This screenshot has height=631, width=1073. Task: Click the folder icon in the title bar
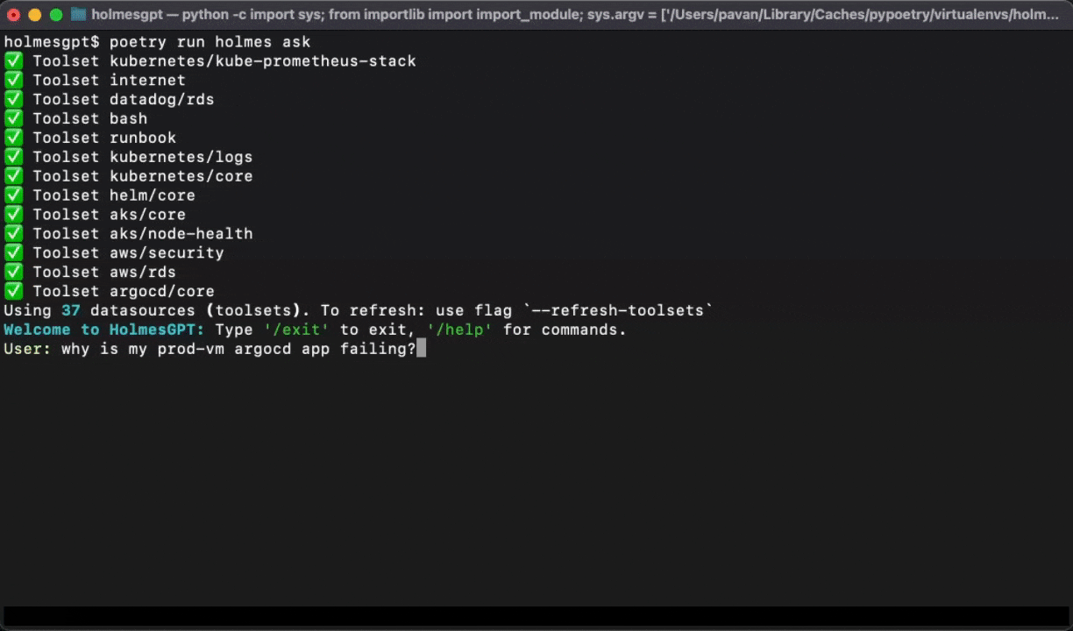click(x=79, y=14)
